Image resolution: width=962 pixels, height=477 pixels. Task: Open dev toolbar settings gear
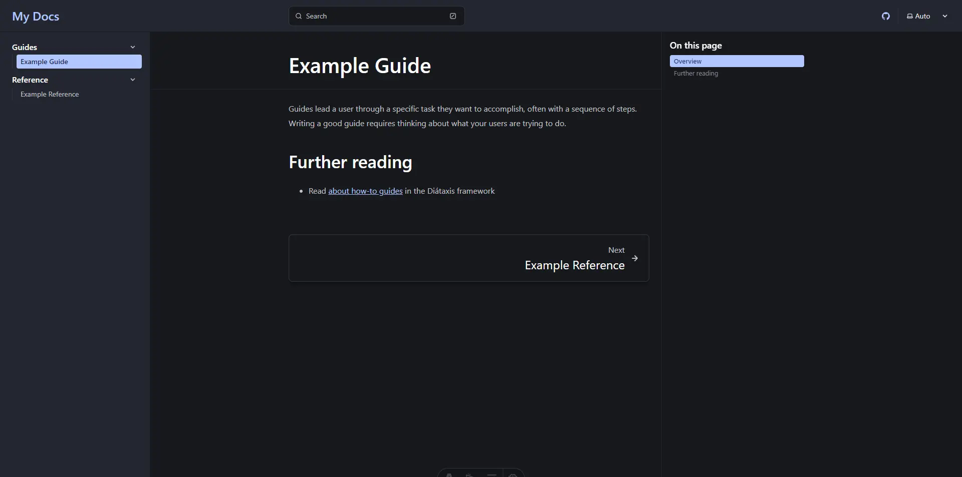513,474
